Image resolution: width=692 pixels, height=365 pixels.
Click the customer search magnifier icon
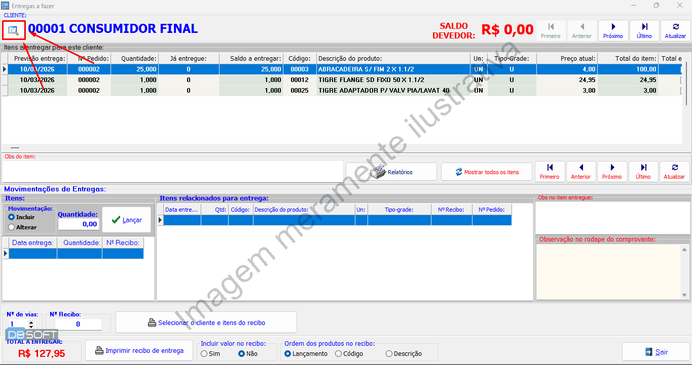[x=14, y=31]
